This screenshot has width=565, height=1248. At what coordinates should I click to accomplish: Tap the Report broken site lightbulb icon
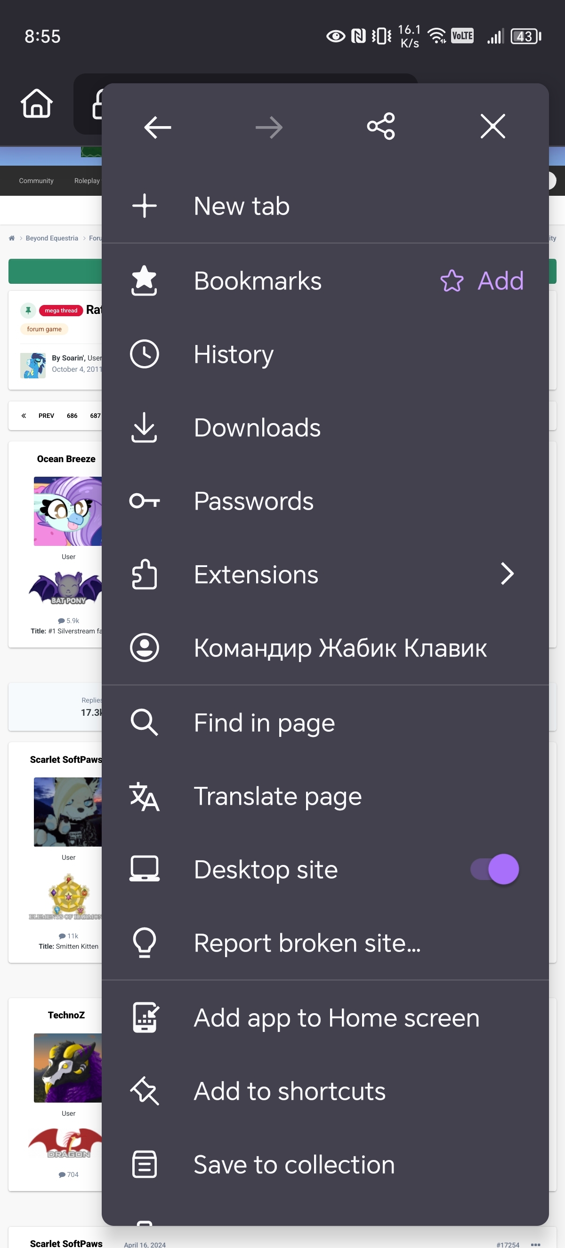click(x=145, y=942)
